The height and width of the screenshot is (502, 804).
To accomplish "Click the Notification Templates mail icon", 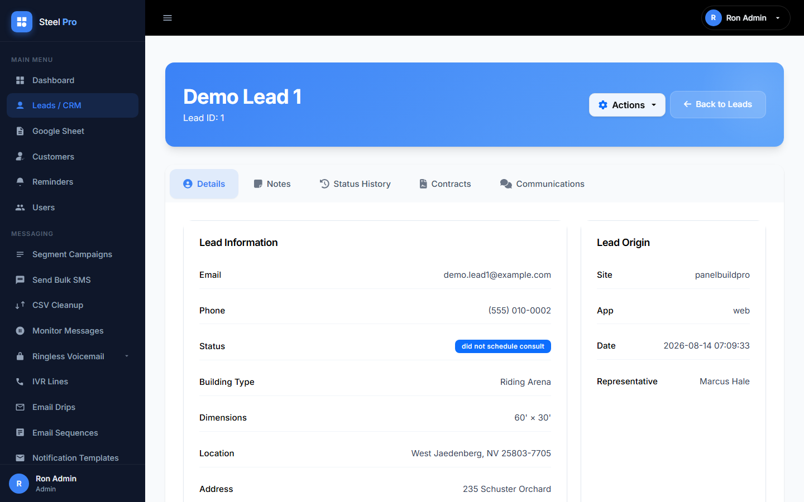I will click(x=20, y=458).
